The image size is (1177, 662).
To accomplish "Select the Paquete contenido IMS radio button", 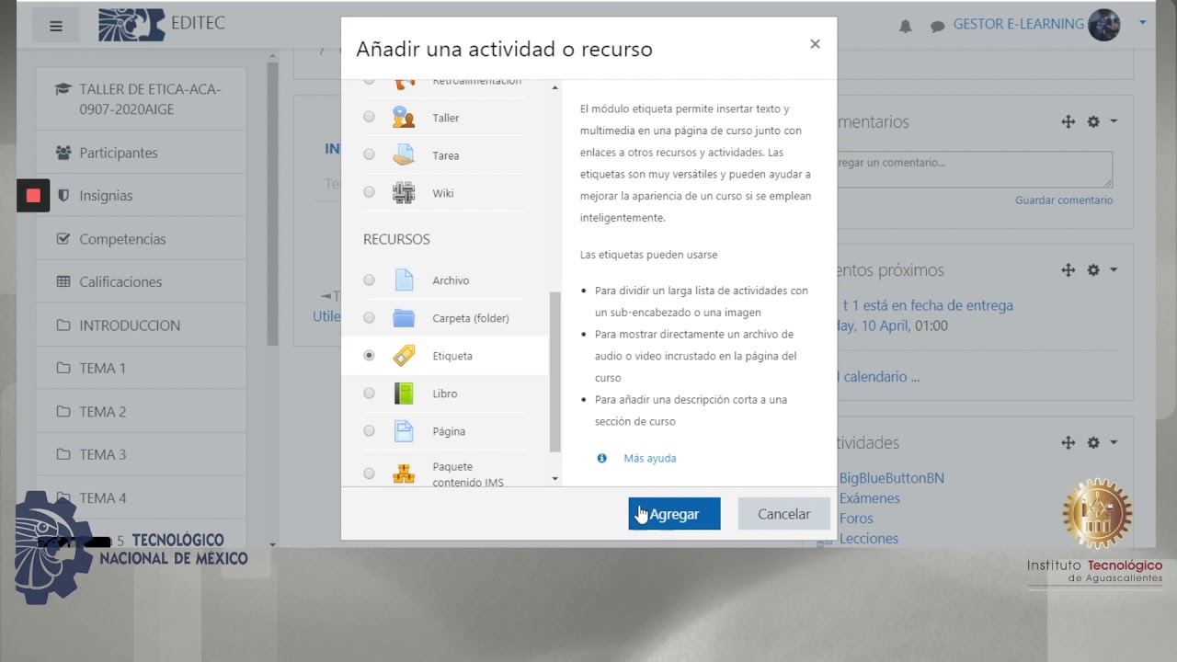I will point(369,474).
